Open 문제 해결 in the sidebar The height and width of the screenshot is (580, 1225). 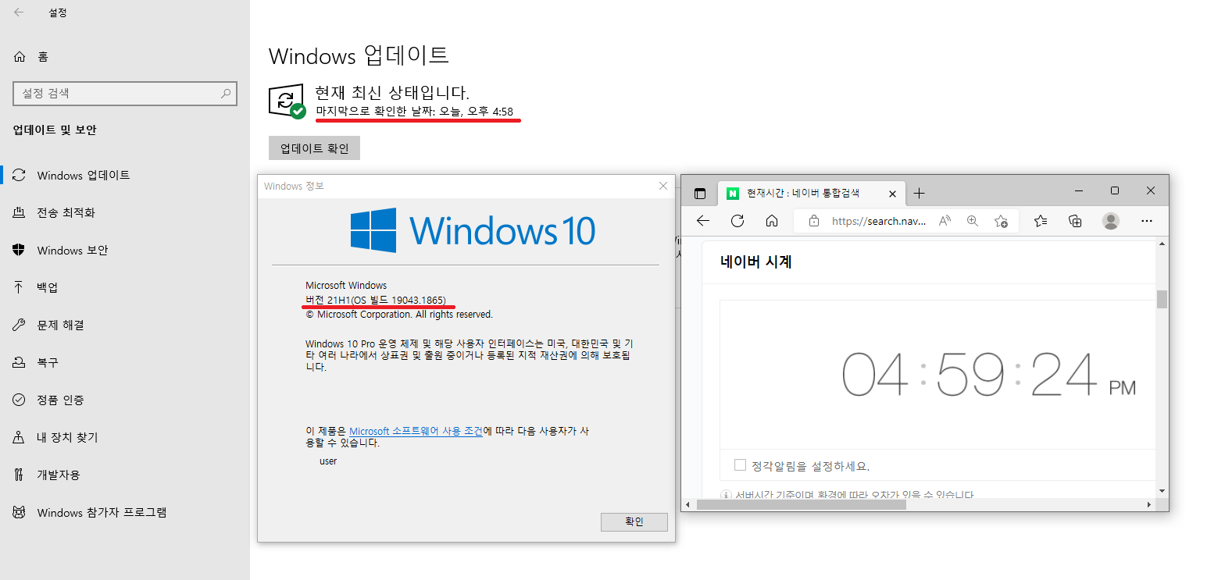(125, 325)
